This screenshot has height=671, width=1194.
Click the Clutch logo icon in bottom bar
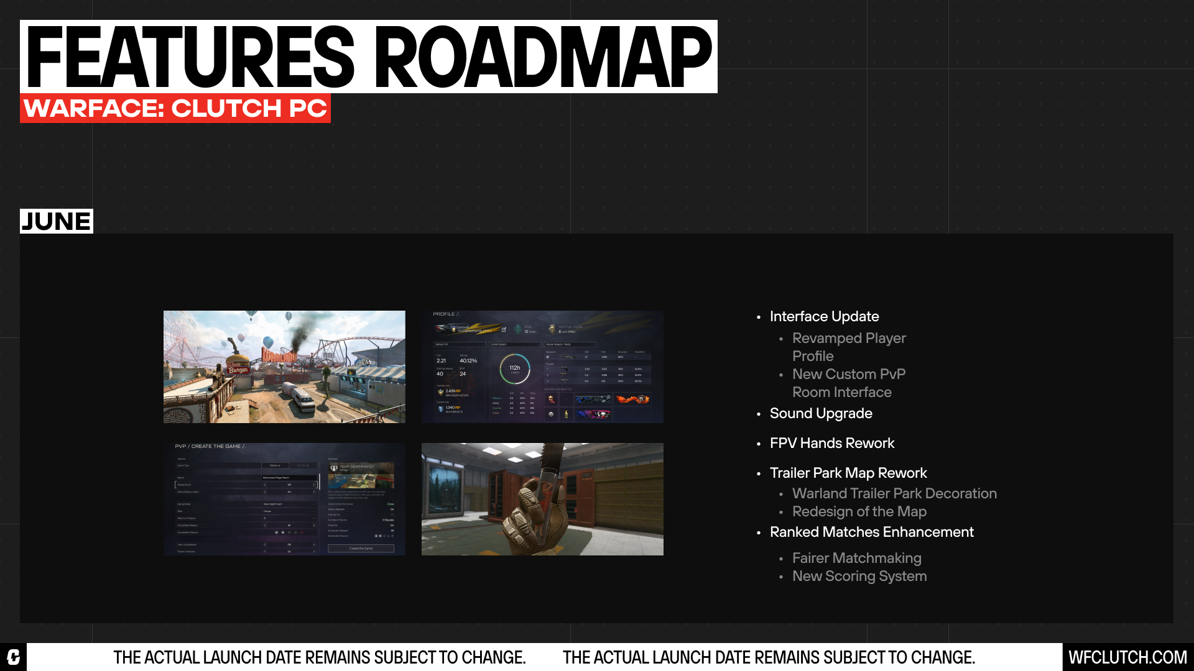pos(13,657)
